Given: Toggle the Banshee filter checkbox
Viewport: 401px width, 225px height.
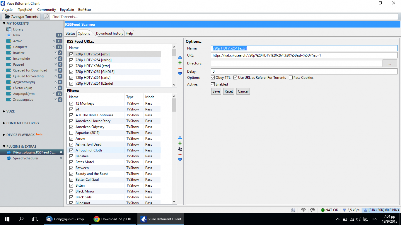Looking at the screenshot, I should [71, 156].
